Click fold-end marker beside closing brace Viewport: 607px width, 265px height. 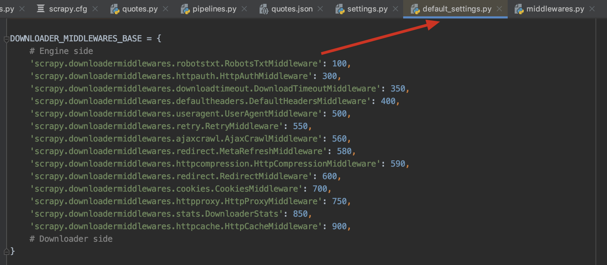click(6, 251)
